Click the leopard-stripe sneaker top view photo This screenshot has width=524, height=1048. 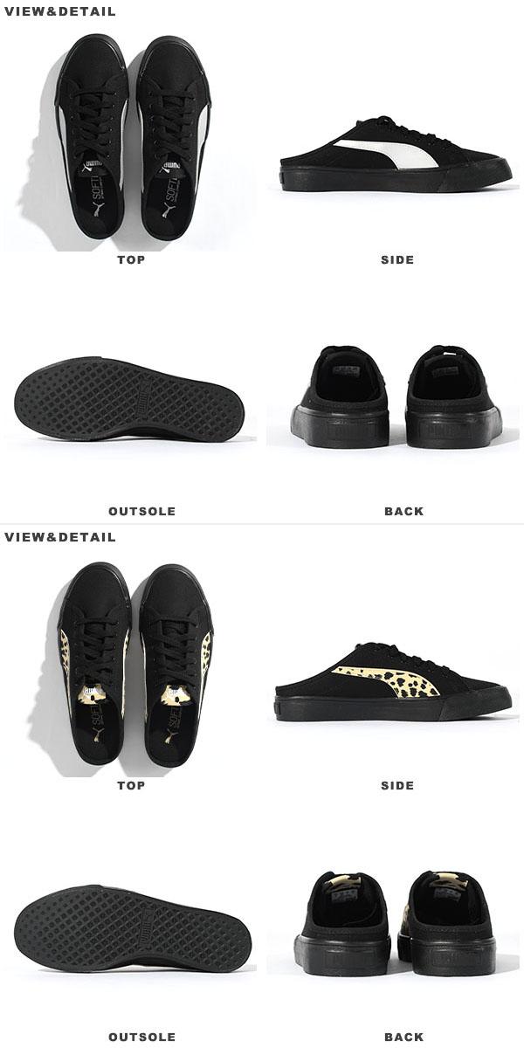[x=131, y=665]
